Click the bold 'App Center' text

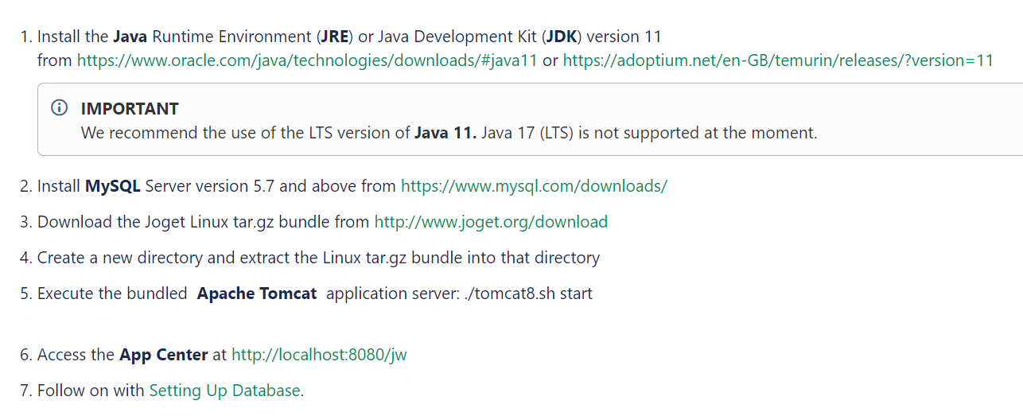coord(164,355)
